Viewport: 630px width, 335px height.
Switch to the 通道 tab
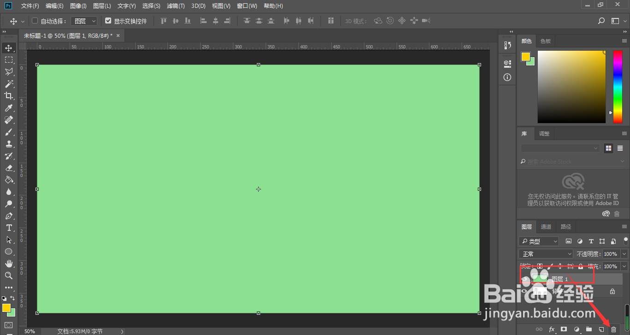click(546, 227)
